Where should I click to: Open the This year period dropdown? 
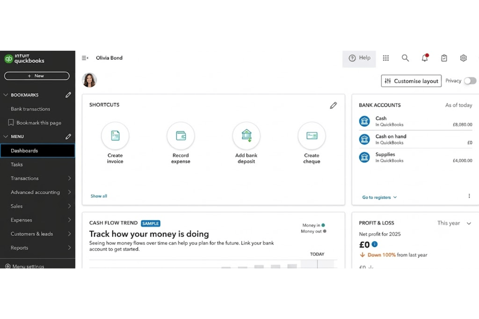tap(454, 223)
